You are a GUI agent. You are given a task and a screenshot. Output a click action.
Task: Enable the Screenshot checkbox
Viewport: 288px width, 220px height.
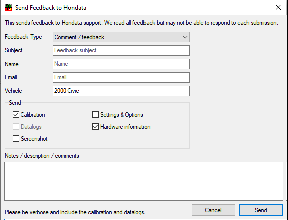[16, 139]
